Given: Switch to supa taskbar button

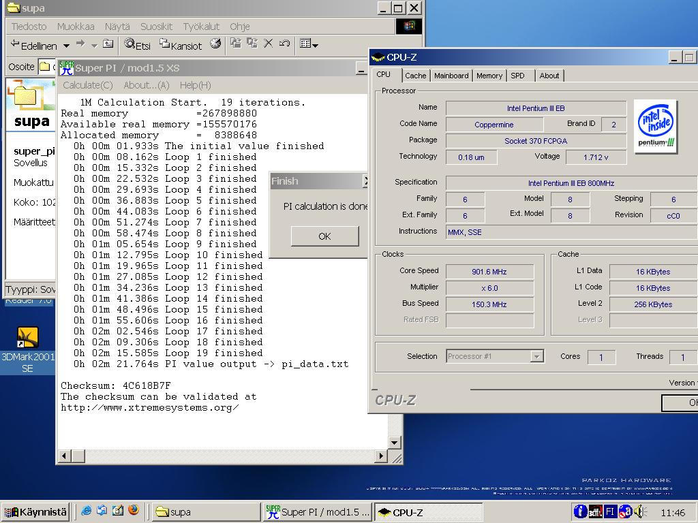Looking at the screenshot, I should (206, 512).
